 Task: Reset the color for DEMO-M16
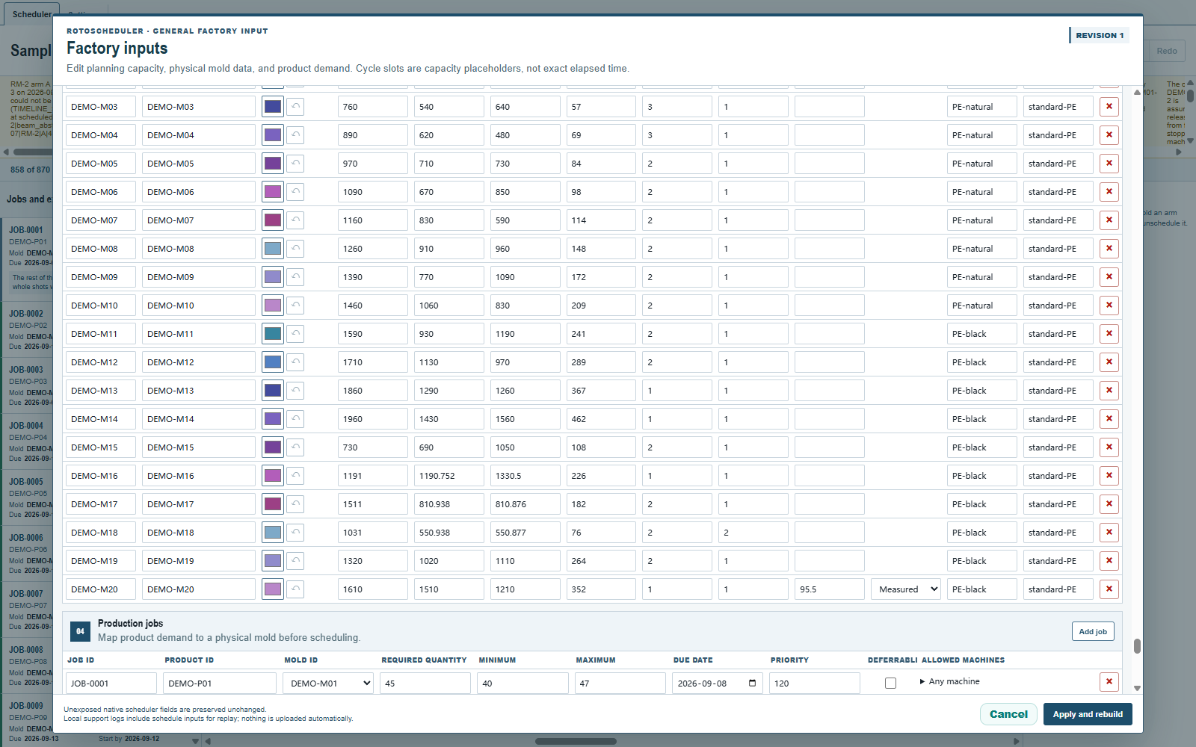(295, 476)
